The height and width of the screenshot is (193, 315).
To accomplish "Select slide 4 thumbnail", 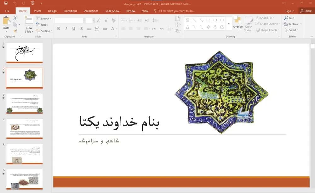I will (25, 129).
